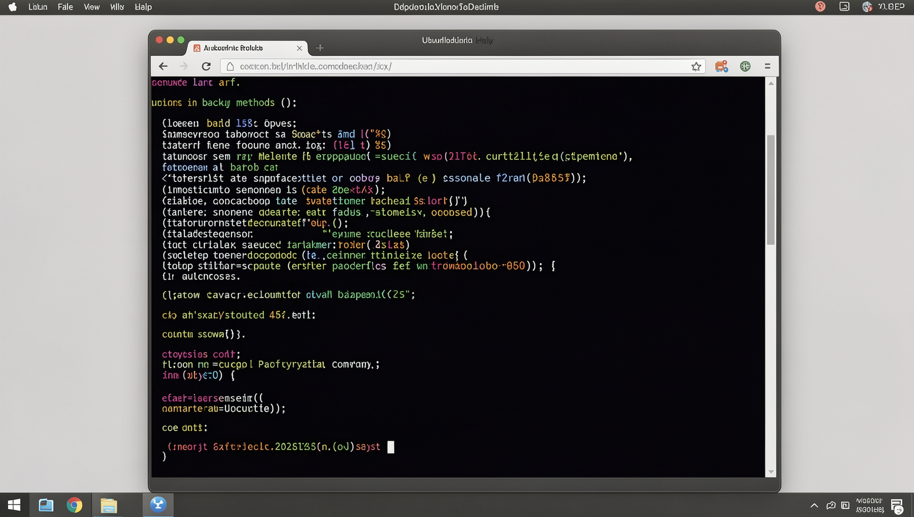Open the browser hamburger menu
Image resolution: width=914 pixels, height=517 pixels.
tap(767, 66)
